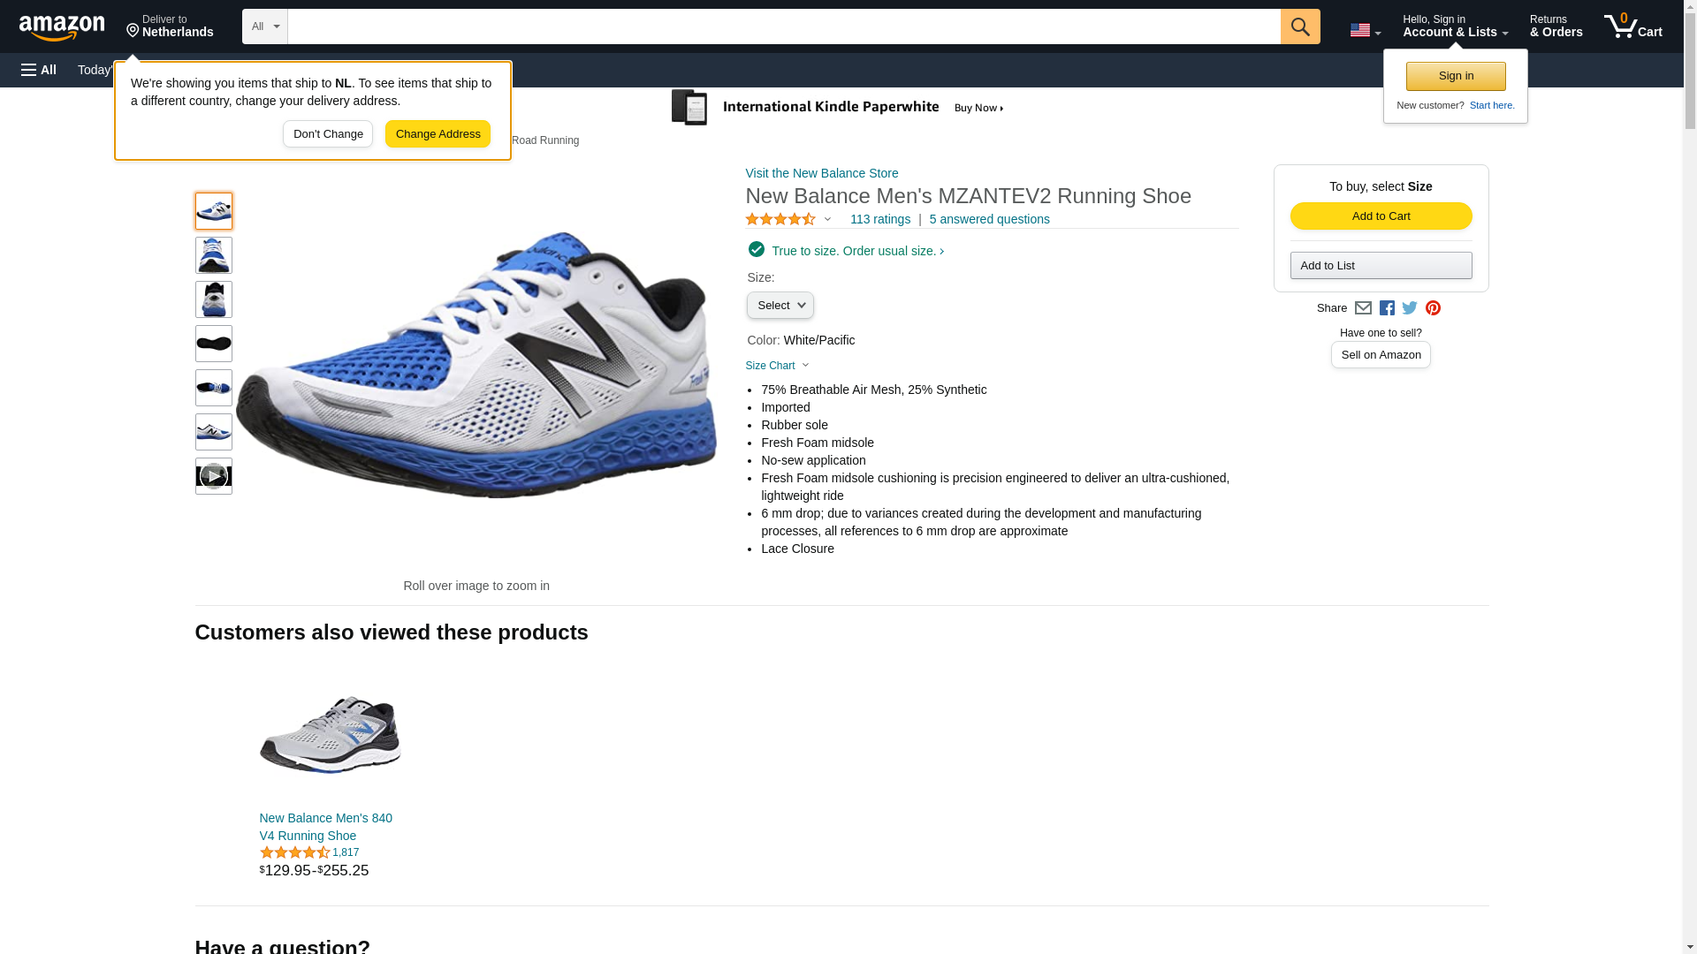Click the search magnifier button
This screenshot has width=1697, height=954.
1299,26
